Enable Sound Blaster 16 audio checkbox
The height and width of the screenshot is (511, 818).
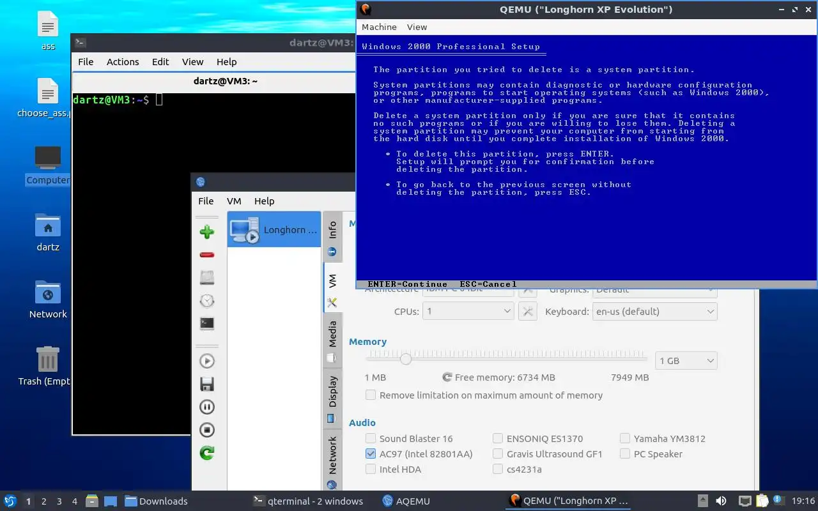[371, 438]
